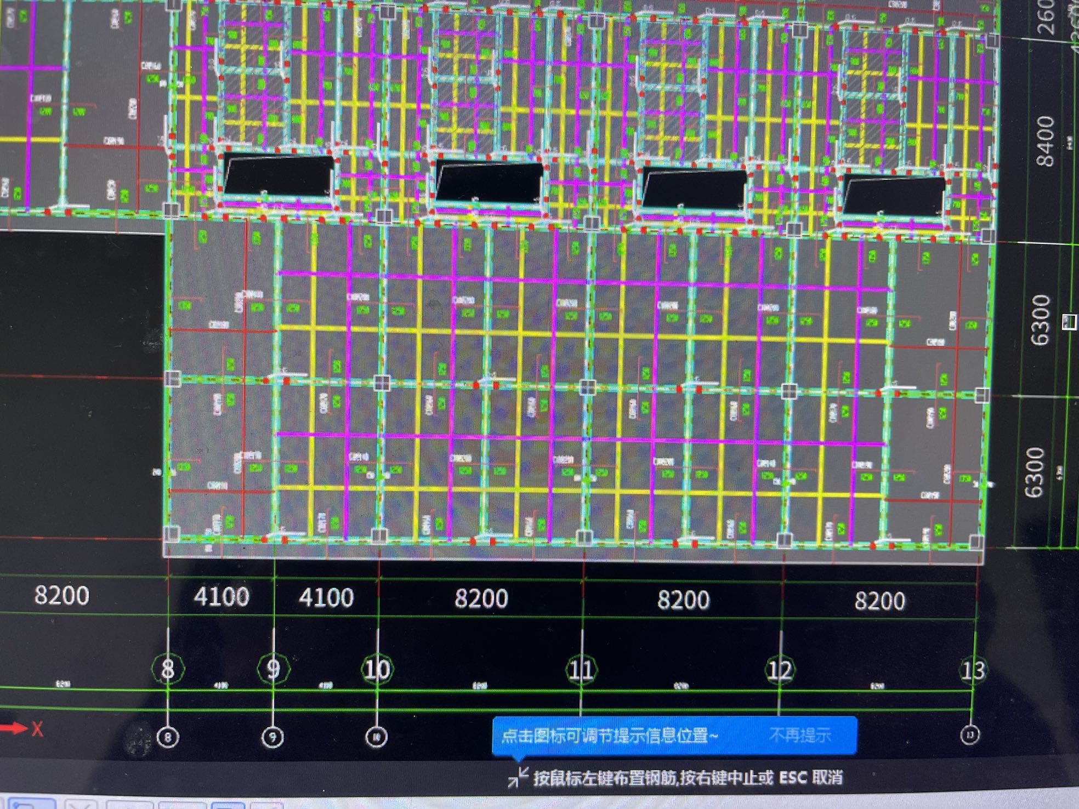Viewport: 1079px width, 809px height.
Task: Click the 4100 dimension between axes 9 and 10
Action: tap(326, 597)
